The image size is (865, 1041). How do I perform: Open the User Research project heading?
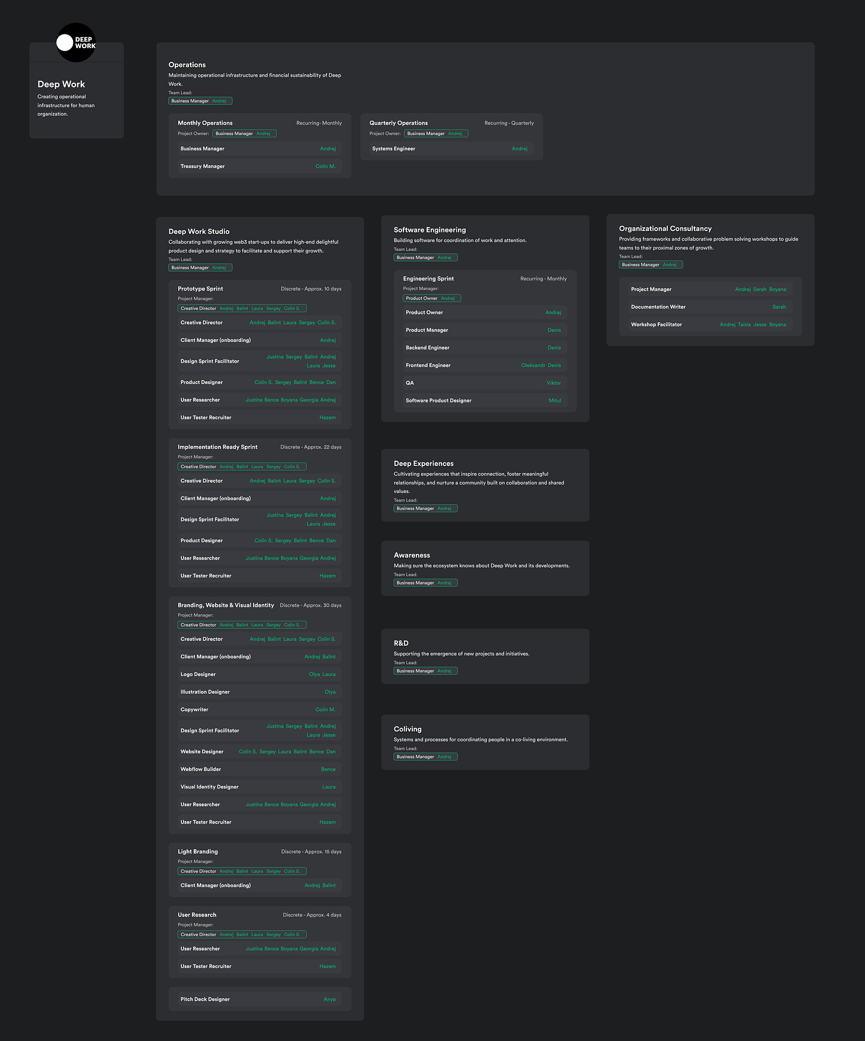click(197, 915)
